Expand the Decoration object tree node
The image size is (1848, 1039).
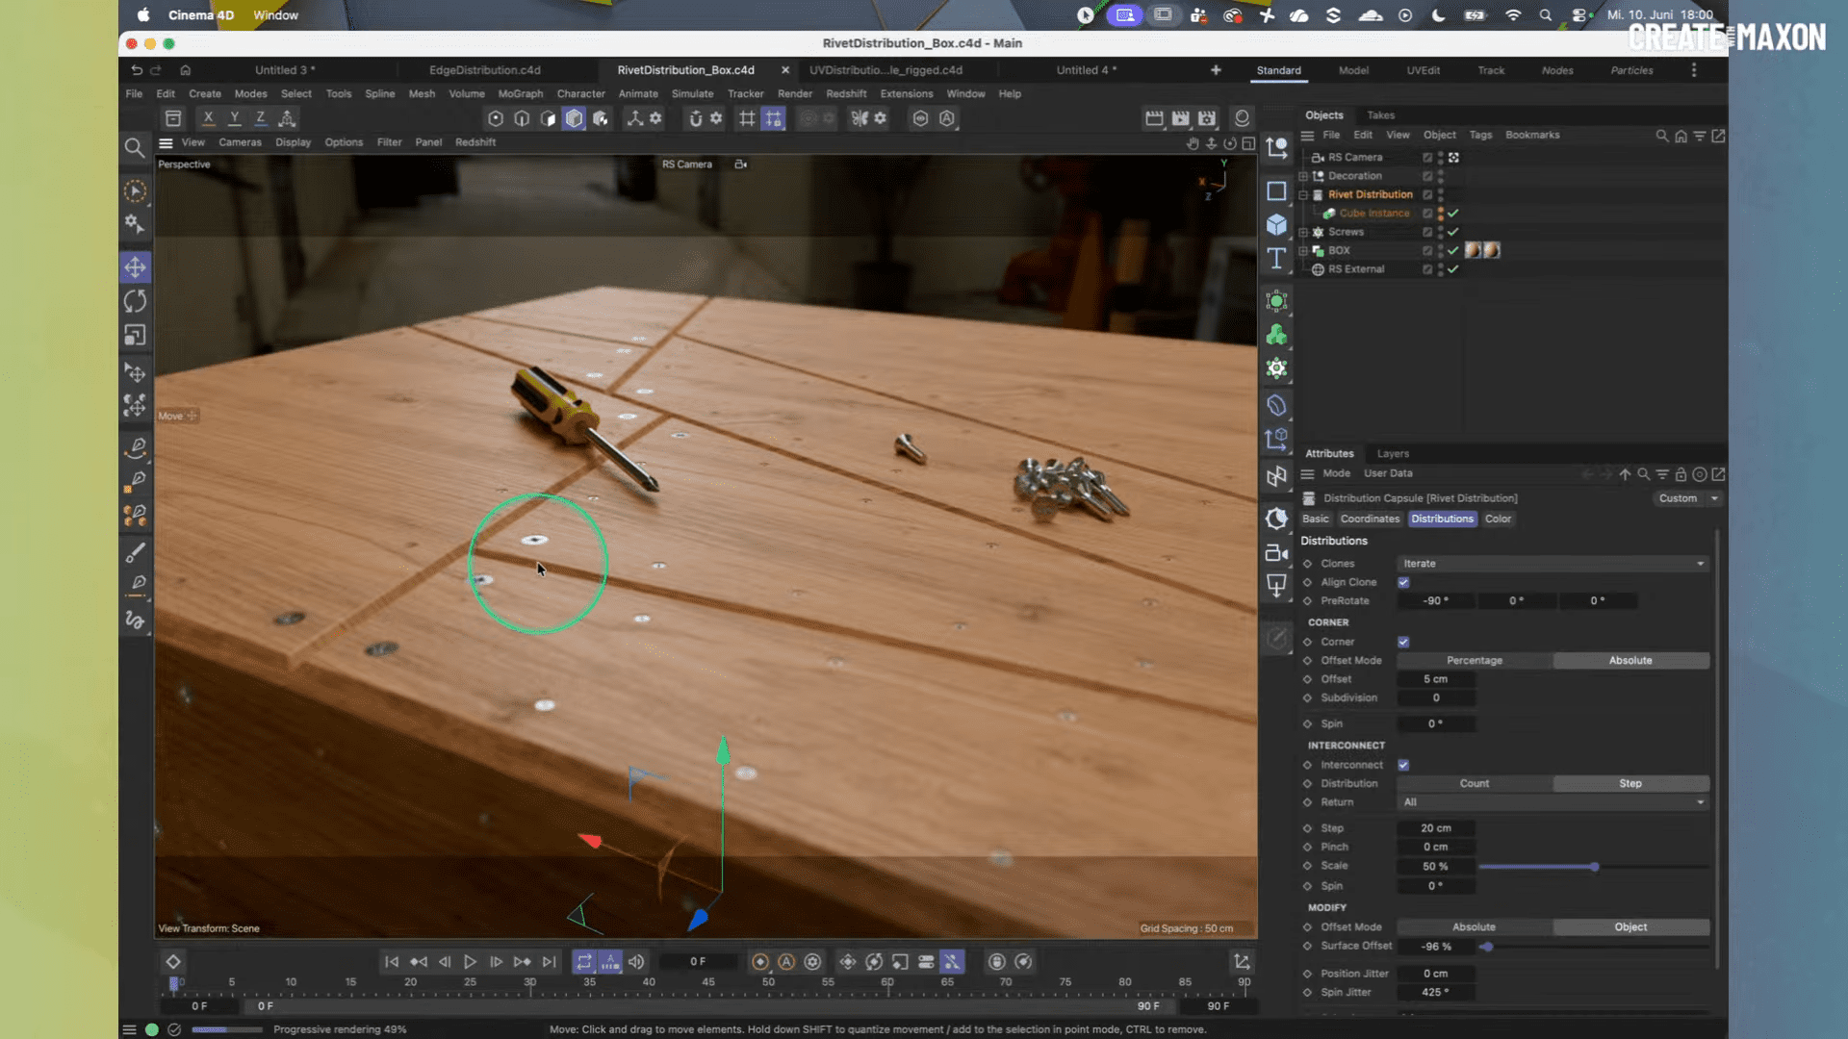coord(1303,176)
